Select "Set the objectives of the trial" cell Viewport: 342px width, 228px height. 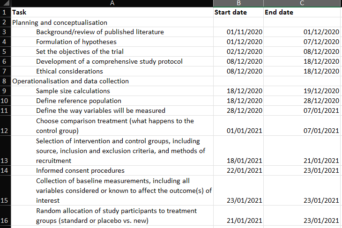(x=80, y=51)
